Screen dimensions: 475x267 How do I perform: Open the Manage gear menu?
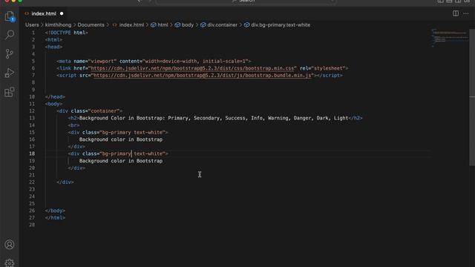10,263
